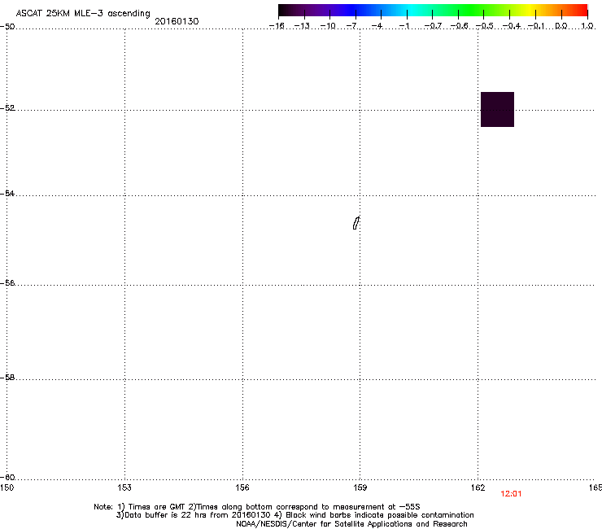Click the color bar label -0.5
This screenshot has width=602, height=529.
tap(485, 26)
